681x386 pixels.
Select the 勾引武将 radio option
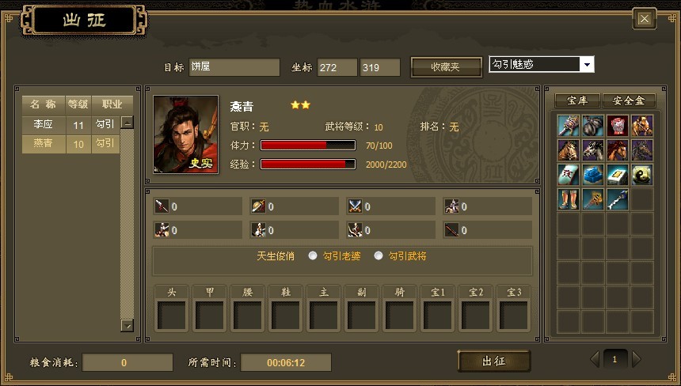click(x=379, y=256)
